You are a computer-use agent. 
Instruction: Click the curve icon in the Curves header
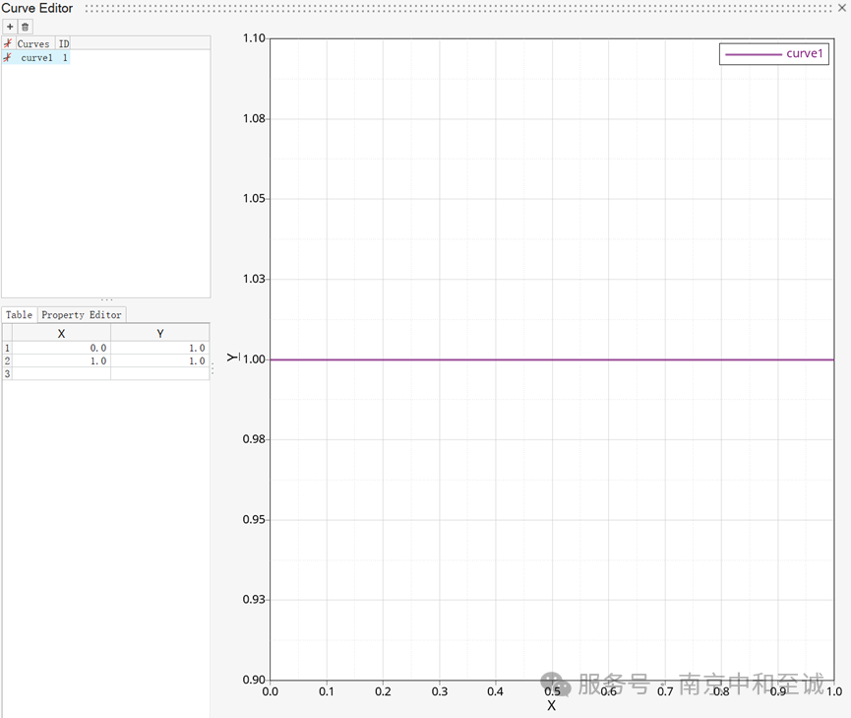pos(8,43)
